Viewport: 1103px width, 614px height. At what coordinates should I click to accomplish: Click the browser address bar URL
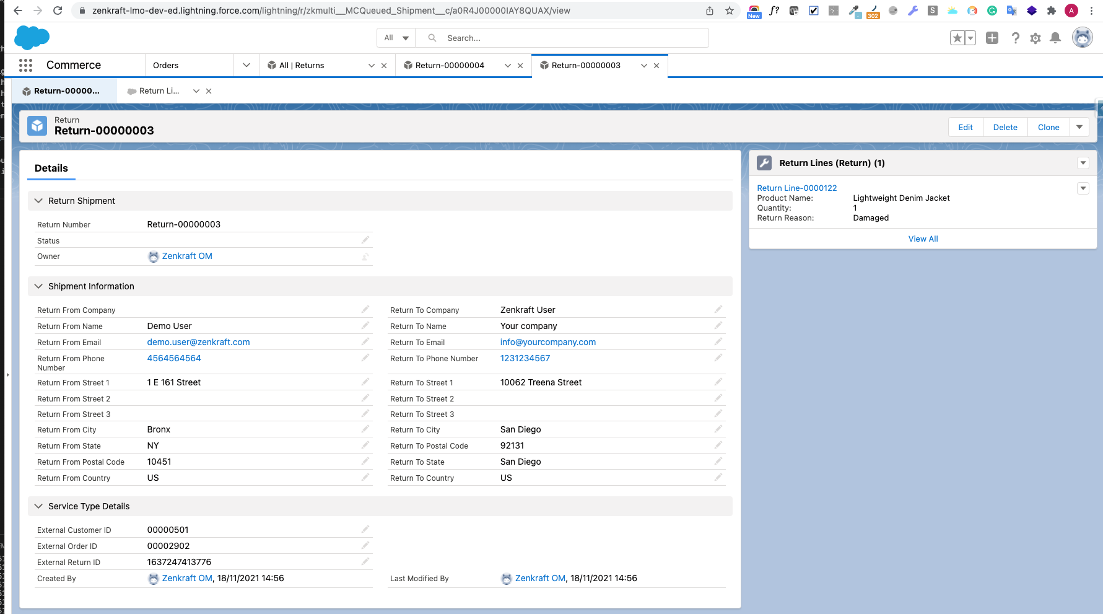pos(331,11)
